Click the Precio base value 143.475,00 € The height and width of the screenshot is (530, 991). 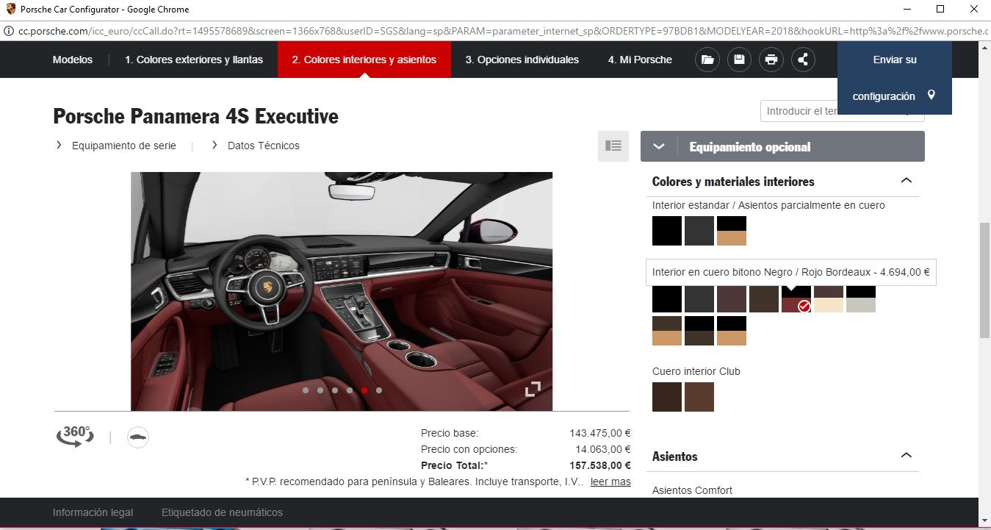[x=600, y=433]
